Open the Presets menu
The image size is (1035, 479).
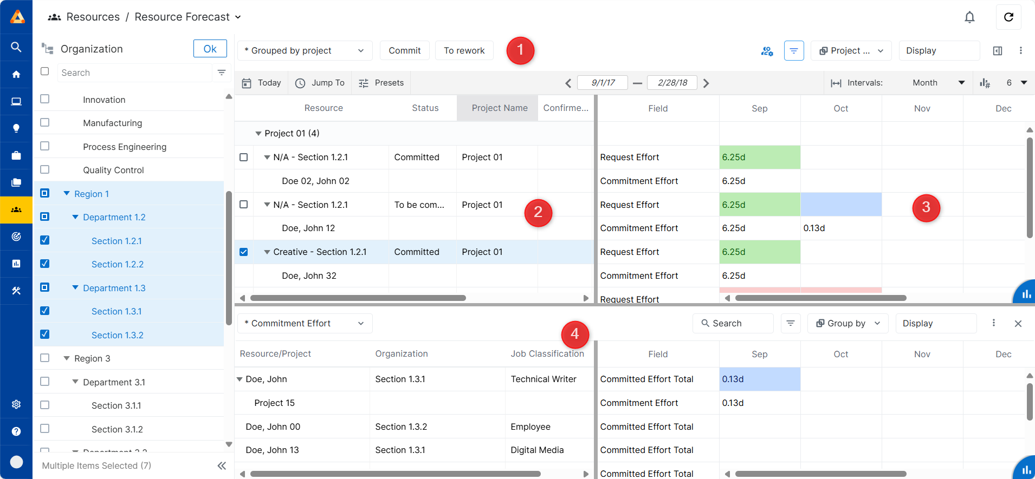(381, 83)
